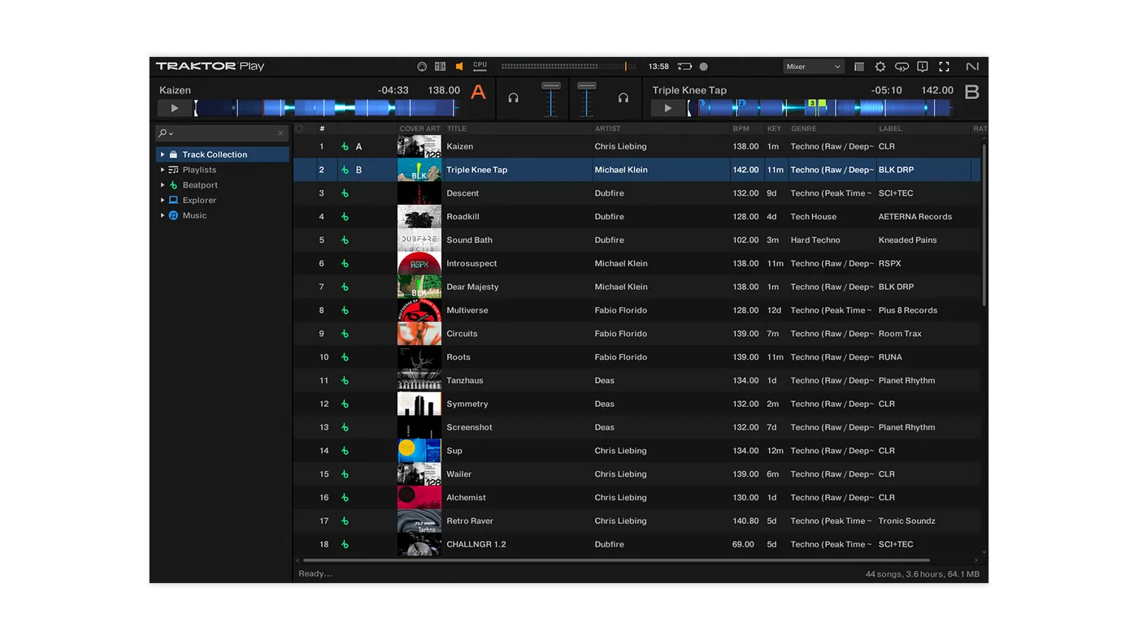Click the audio mixer status icon
The image size is (1138, 640).
click(x=440, y=67)
